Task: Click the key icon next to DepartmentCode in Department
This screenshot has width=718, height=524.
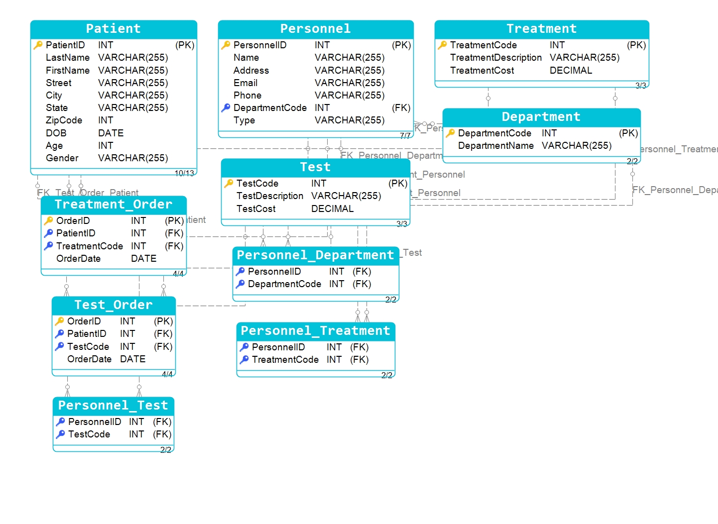Action: (450, 133)
